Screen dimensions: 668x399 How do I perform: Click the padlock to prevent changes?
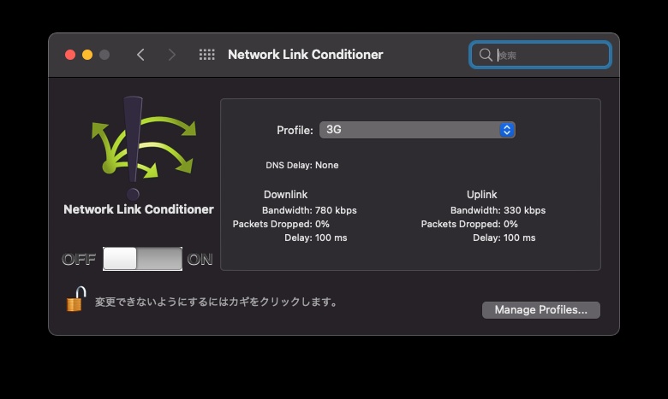click(76, 299)
